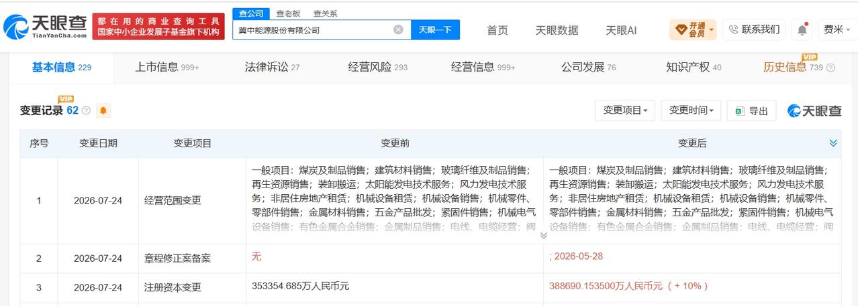Switch to the 查公司 search tab

[x=251, y=13]
